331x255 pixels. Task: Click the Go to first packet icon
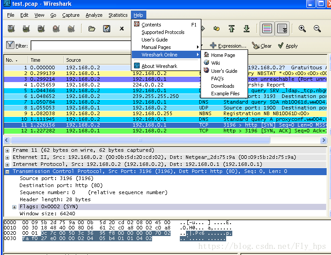(x=231, y=29)
